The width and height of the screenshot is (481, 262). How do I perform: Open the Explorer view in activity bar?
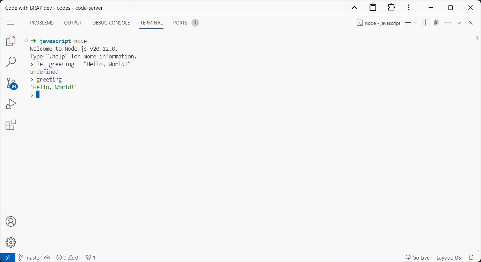[x=11, y=41]
